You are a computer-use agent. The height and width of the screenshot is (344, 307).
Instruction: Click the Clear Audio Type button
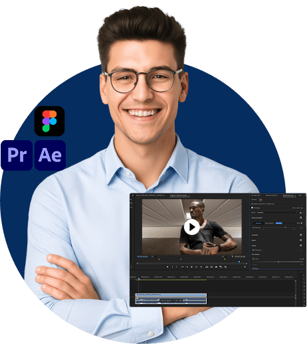pos(298,208)
